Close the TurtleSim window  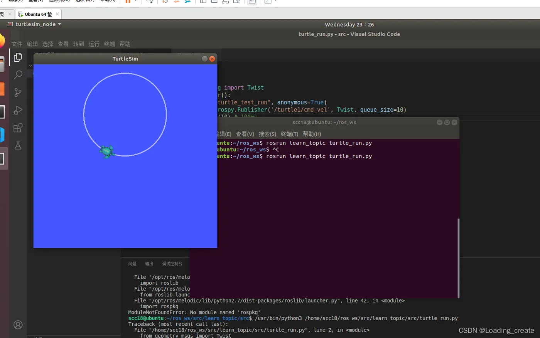(x=212, y=59)
